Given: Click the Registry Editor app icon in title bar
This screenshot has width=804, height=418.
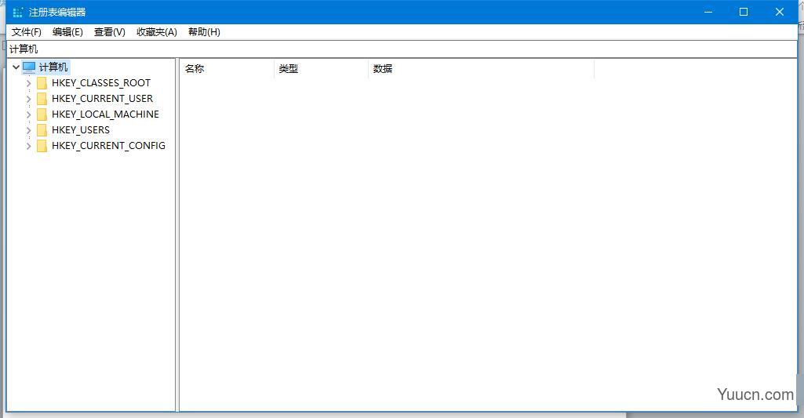Looking at the screenshot, I should [17, 12].
